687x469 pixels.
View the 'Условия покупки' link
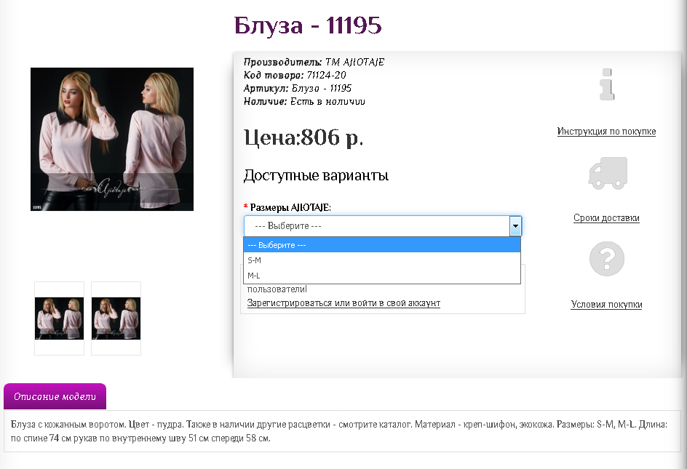pos(606,305)
